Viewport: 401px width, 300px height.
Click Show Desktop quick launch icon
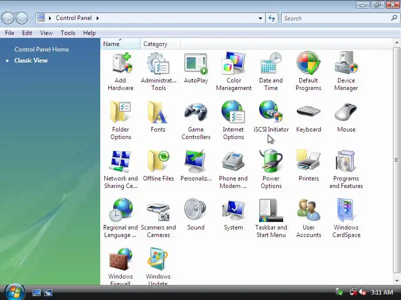point(36,292)
